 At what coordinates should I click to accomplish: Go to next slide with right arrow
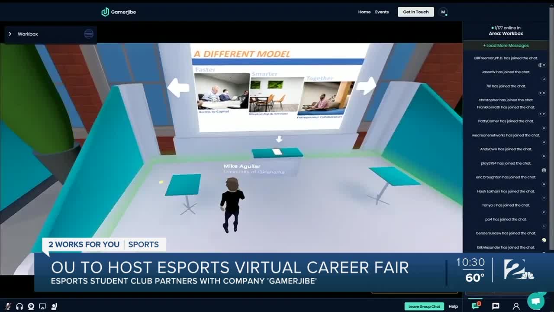[366, 86]
